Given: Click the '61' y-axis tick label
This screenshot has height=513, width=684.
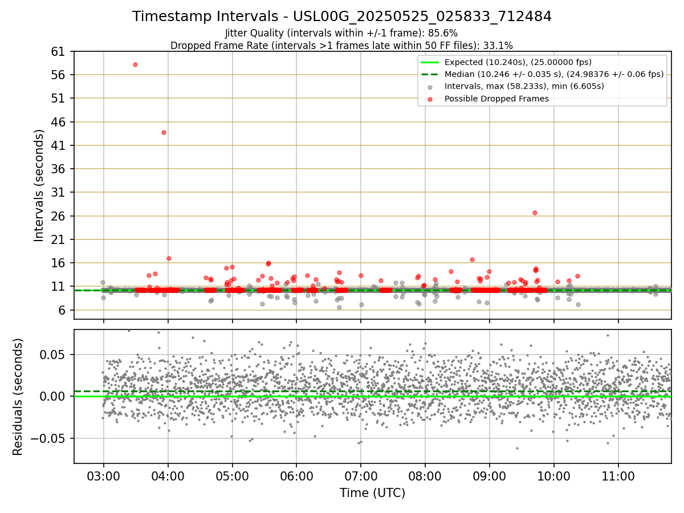Looking at the screenshot, I should [59, 52].
